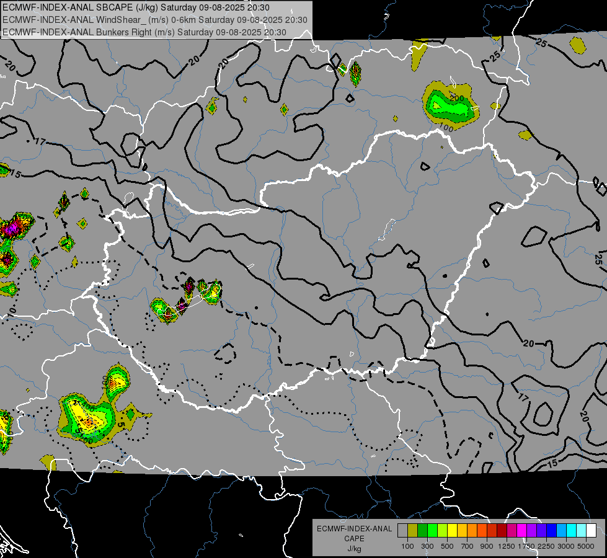The width and height of the screenshot is (607, 558).
Task: Click the 5000 value in the legend
Action: click(x=586, y=546)
